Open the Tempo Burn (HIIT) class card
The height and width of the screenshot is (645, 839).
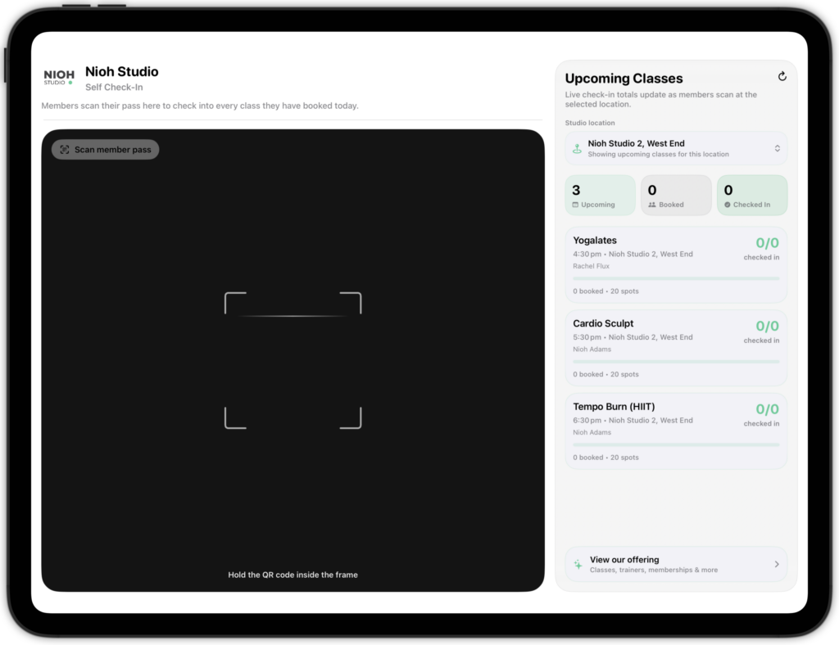675,431
